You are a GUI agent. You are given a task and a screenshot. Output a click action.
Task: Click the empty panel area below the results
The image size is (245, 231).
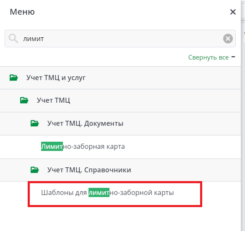coord(120,219)
